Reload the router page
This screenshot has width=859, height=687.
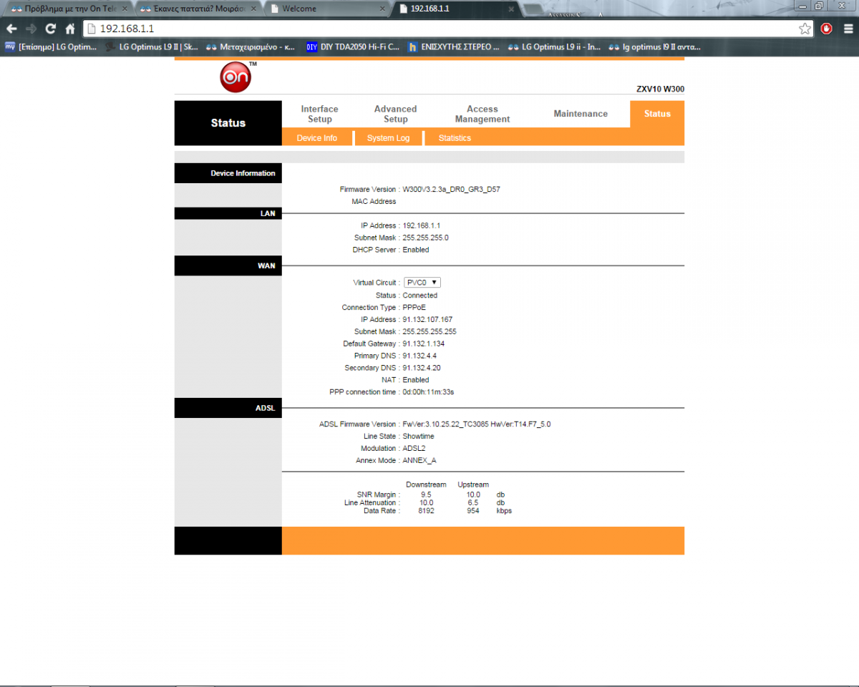(50, 29)
